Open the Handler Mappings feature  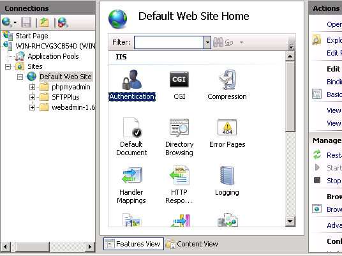click(x=131, y=185)
